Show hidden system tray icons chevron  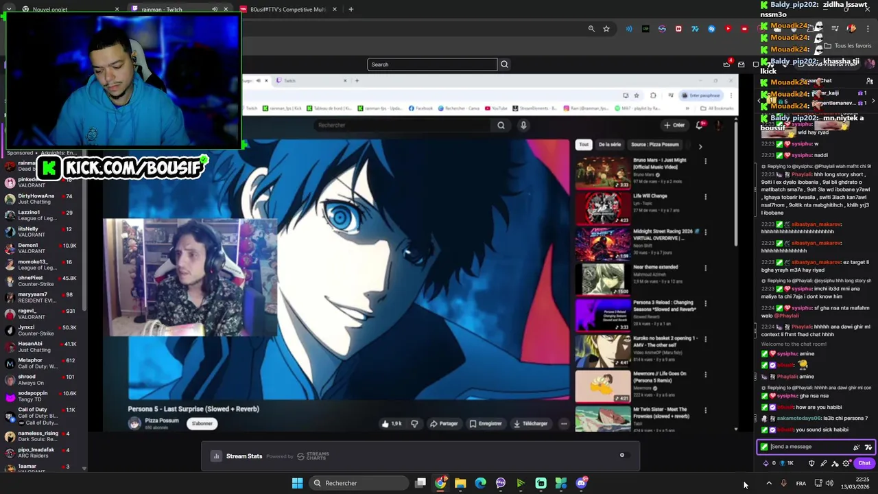tap(769, 483)
